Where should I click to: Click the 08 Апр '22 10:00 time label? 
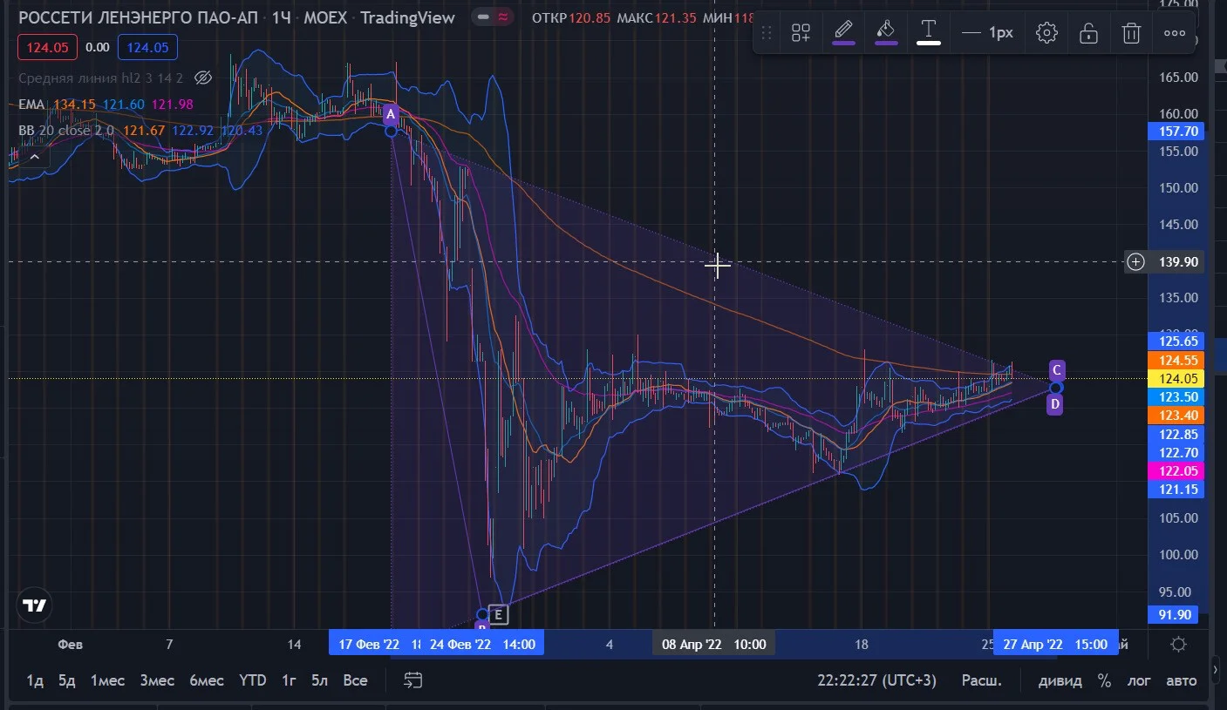(x=713, y=645)
